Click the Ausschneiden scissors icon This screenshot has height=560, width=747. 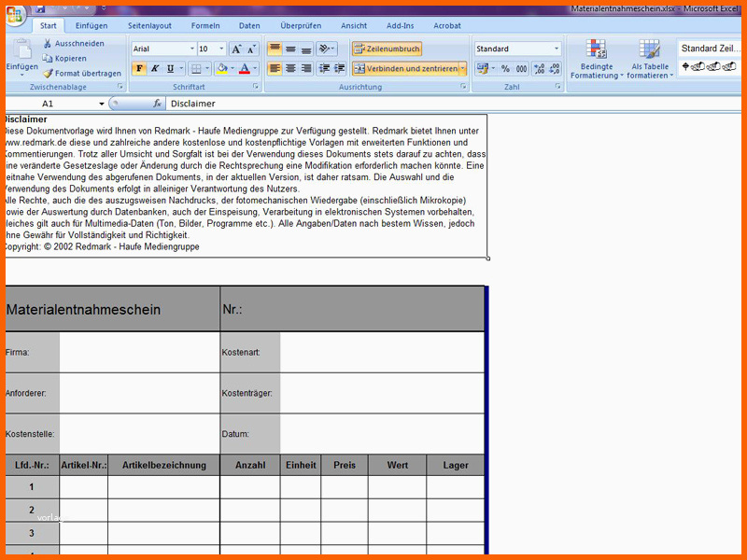point(48,44)
